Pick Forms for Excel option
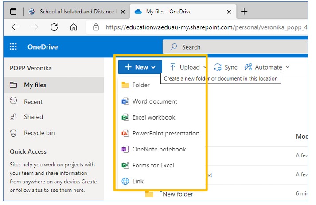316x205 pixels. pyautogui.click(x=153, y=165)
